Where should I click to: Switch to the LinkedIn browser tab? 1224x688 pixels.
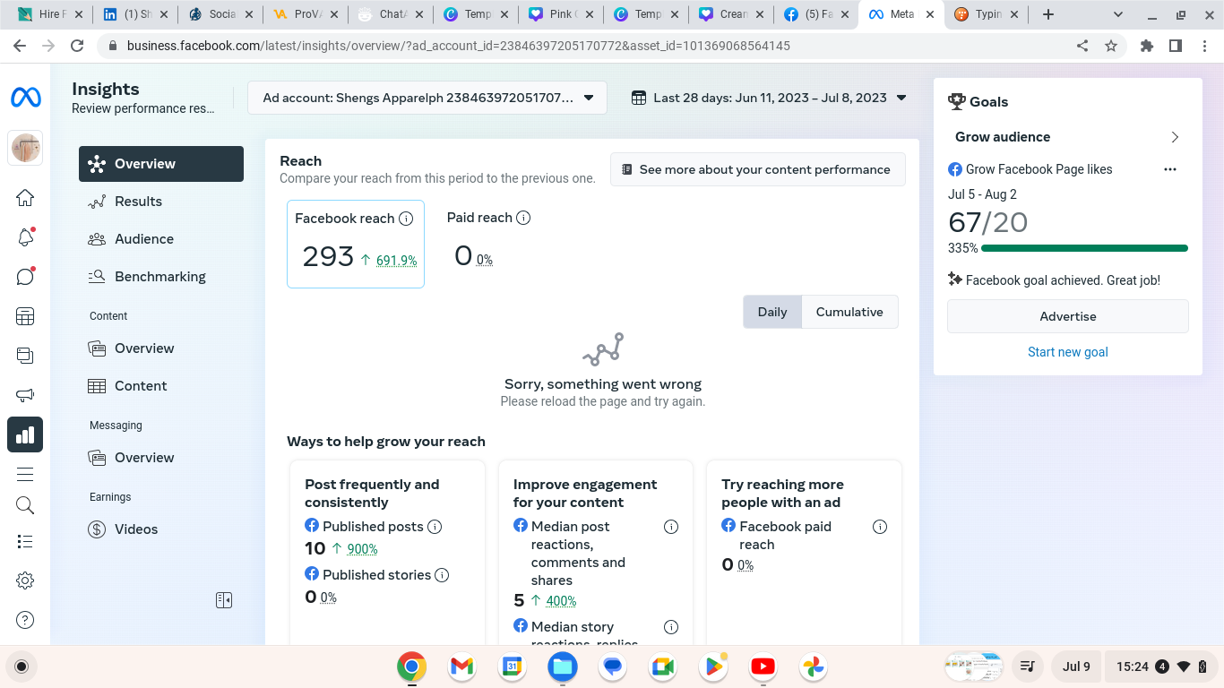coord(134,14)
